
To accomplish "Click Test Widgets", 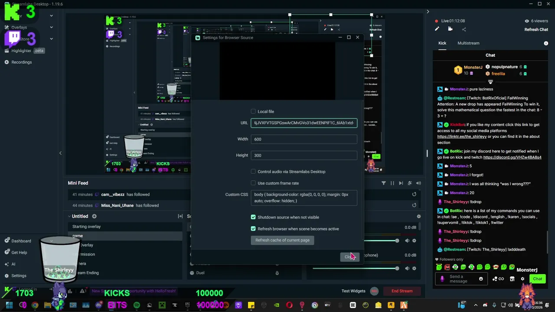I will pyautogui.click(x=353, y=291).
